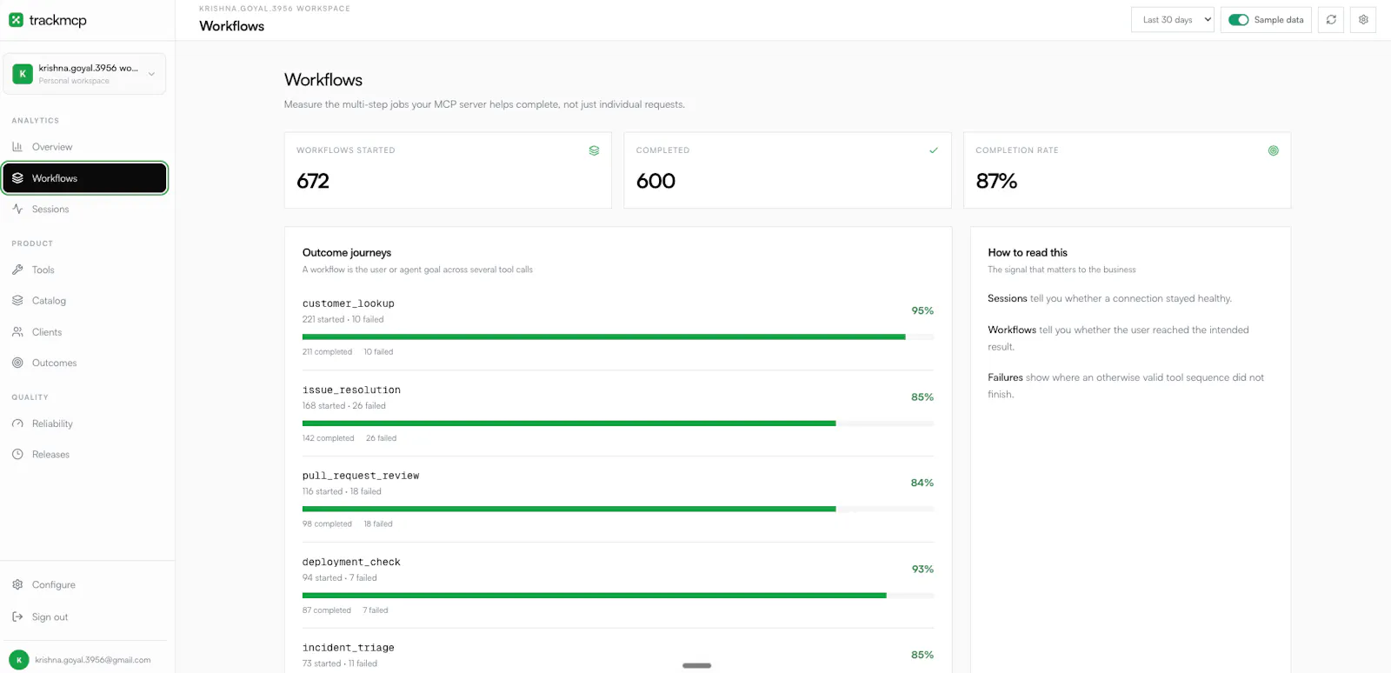1391x673 pixels.
Task: Open Configure settings link
Action: tap(84, 585)
